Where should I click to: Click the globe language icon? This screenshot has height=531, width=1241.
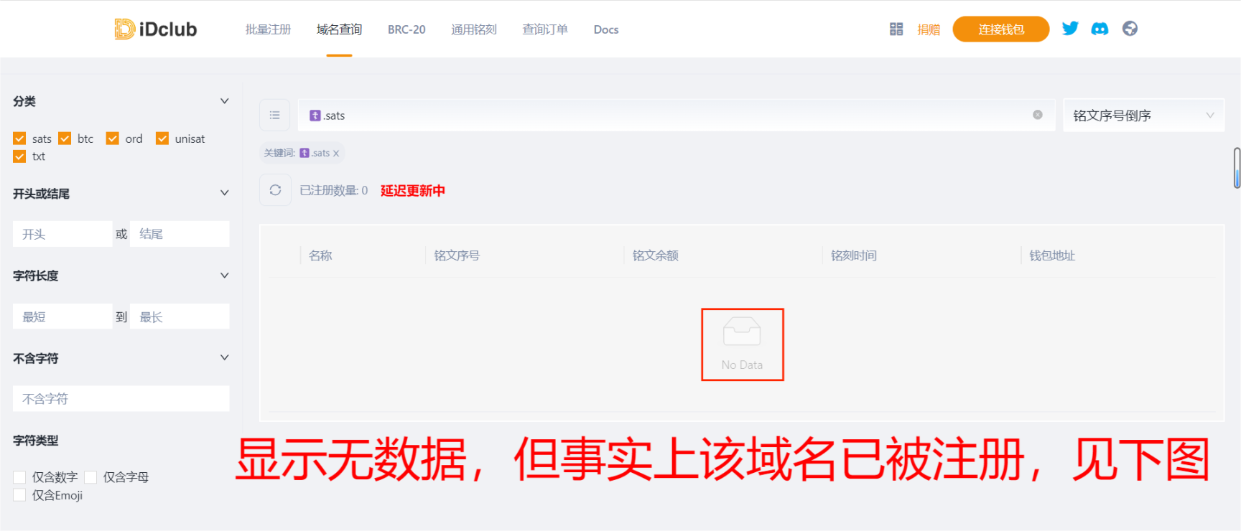(x=1130, y=29)
